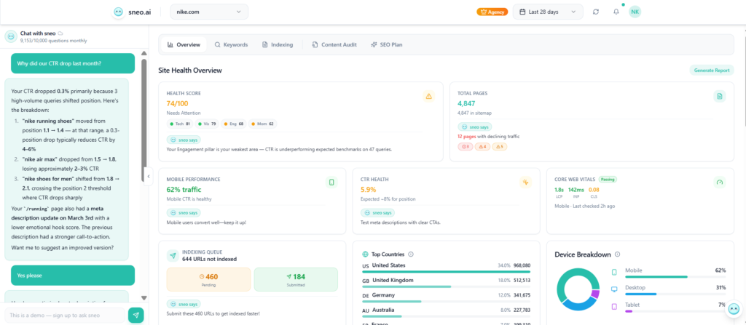
Task: Click the Generate Report button
Action: 712,71
